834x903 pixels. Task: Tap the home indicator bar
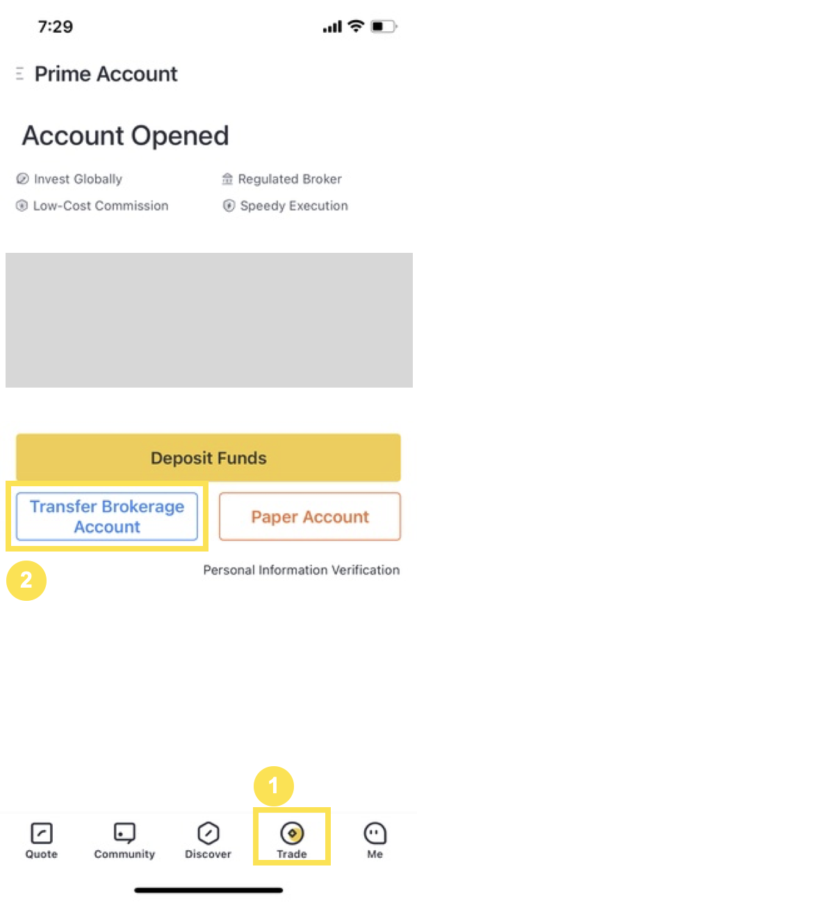(208, 890)
